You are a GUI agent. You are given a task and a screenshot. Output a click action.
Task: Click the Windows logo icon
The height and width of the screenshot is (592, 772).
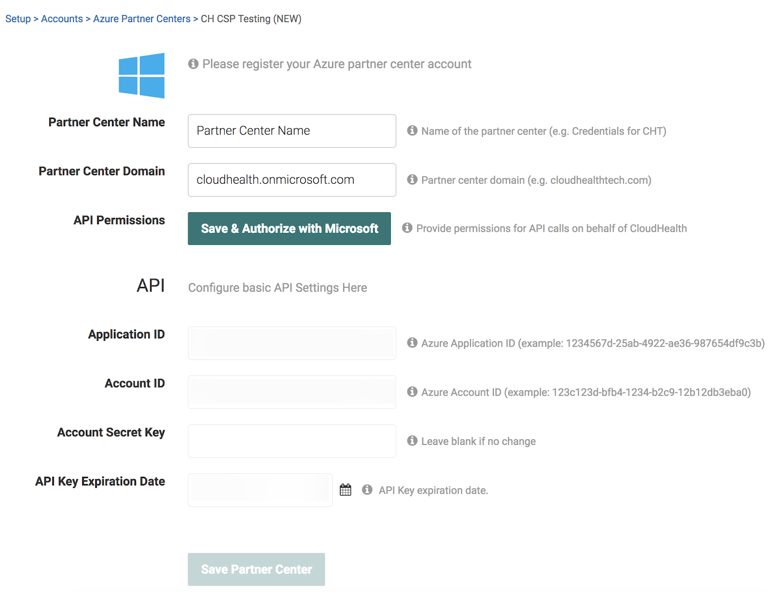pos(141,76)
